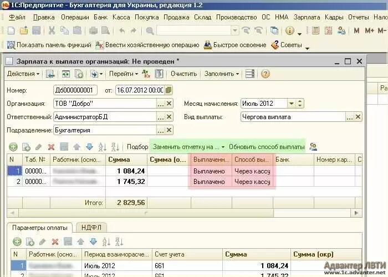The width and height of the screenshot is (388, 277).
Task: Click Ввести хозяйственную операцию
Action: point(147,45)
